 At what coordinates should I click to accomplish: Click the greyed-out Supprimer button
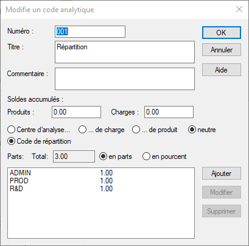(222, 211)
